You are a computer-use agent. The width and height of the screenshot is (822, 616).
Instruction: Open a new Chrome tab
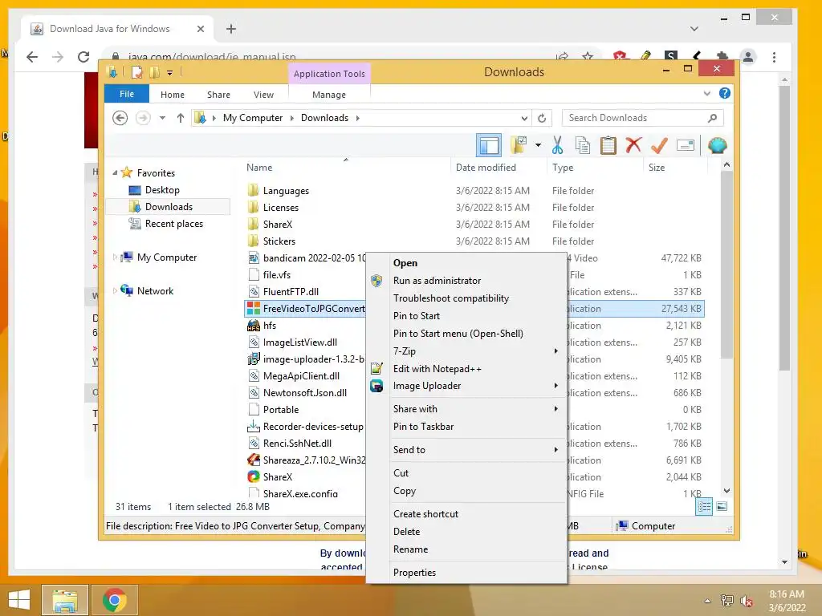230,29
